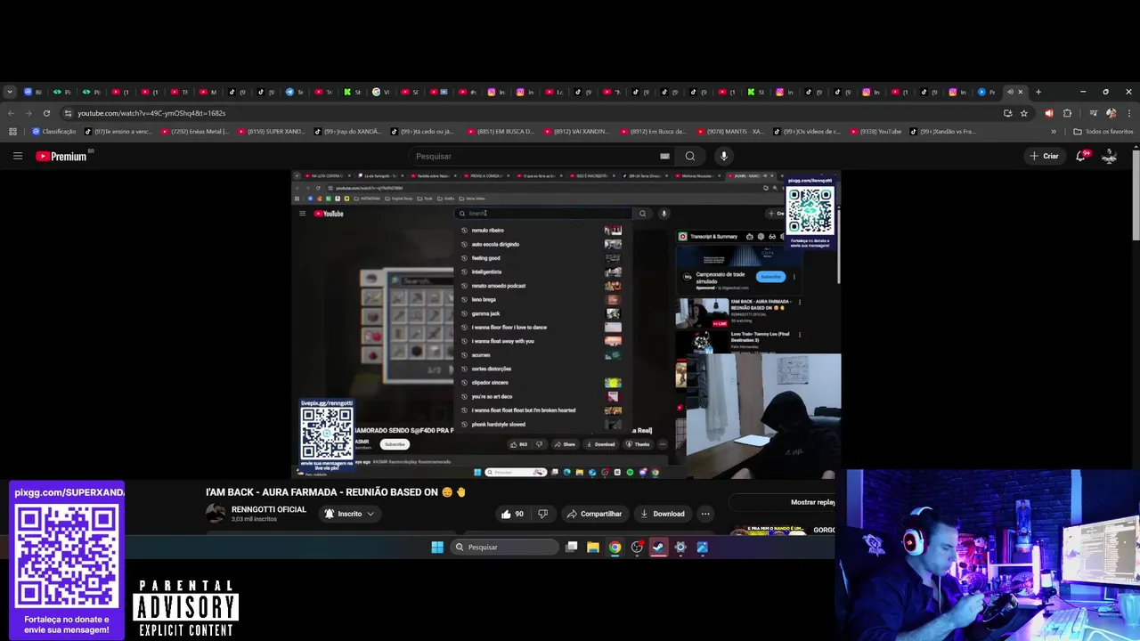Image resolution: width=1140 pixels, height=641 pixels.
Task: Bookmark this page with the star
Action: coord(1024,113)
